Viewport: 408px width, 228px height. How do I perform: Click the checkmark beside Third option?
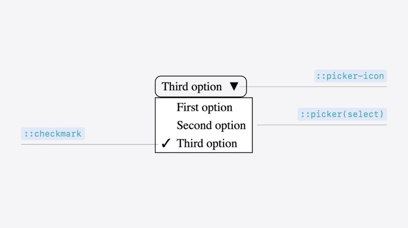[x=166, y=143]
